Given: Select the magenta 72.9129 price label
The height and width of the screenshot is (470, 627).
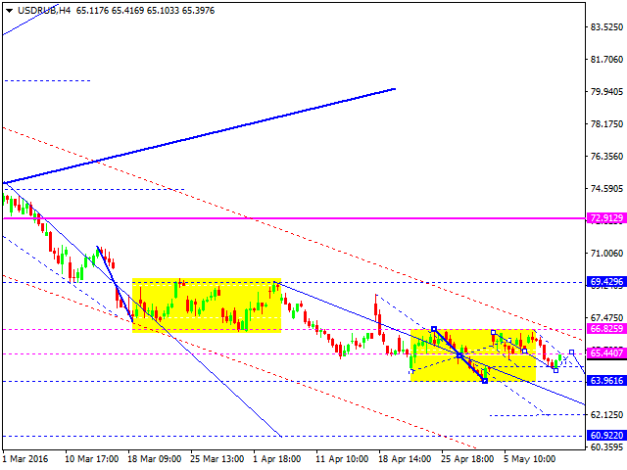Looking at the screenshot, I should tap(606, 218).
